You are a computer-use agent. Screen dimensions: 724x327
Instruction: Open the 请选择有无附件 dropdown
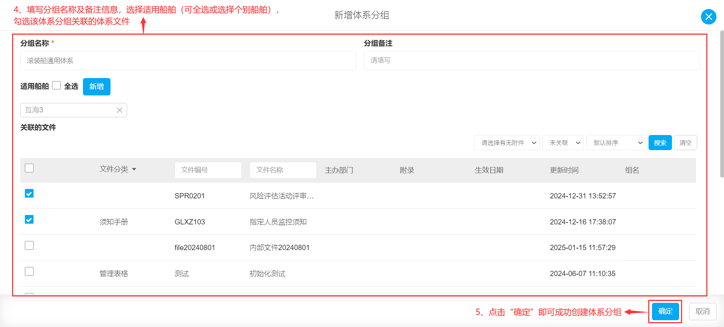(x=507, y=143)
